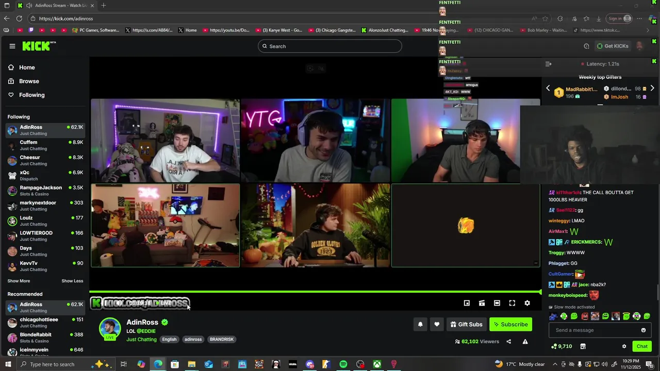Click the Gift Subs button
The height and width of the screenshot is (371, 660).
click(466, 324)
